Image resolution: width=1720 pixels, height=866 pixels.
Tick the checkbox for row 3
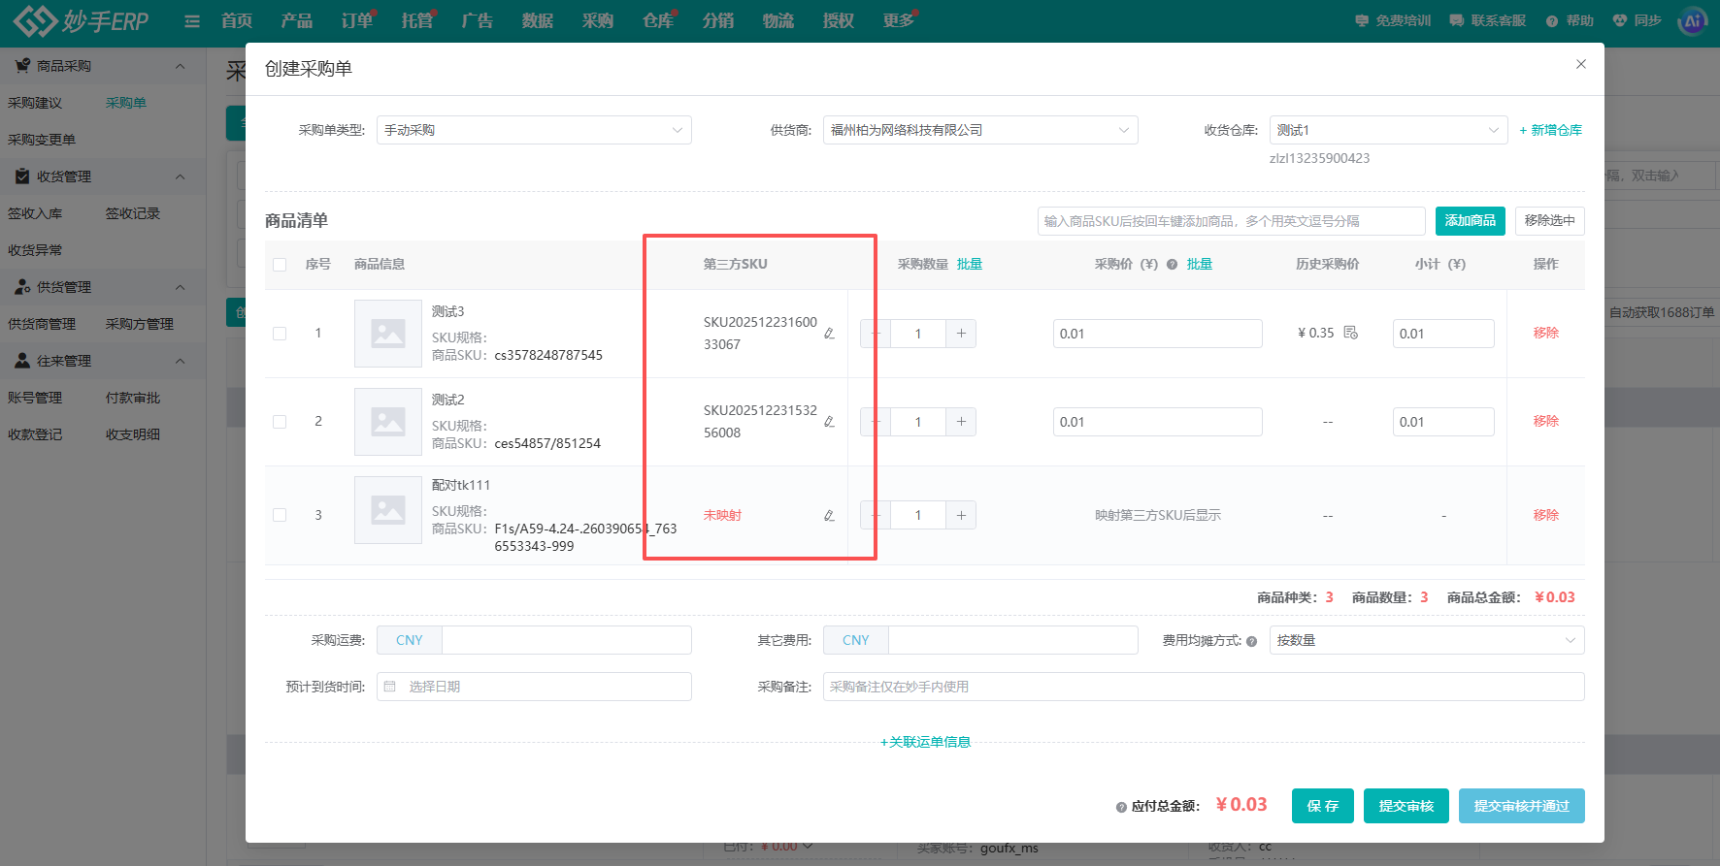tap(280, 516)
